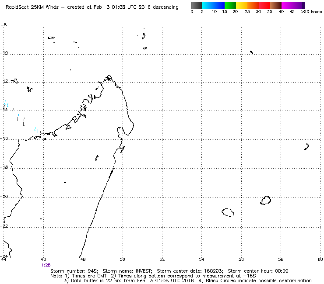Image resolution: width=324 pixels, height=284 pixels.
Task: Click the longitude label '44'
Action: [4, 259]
